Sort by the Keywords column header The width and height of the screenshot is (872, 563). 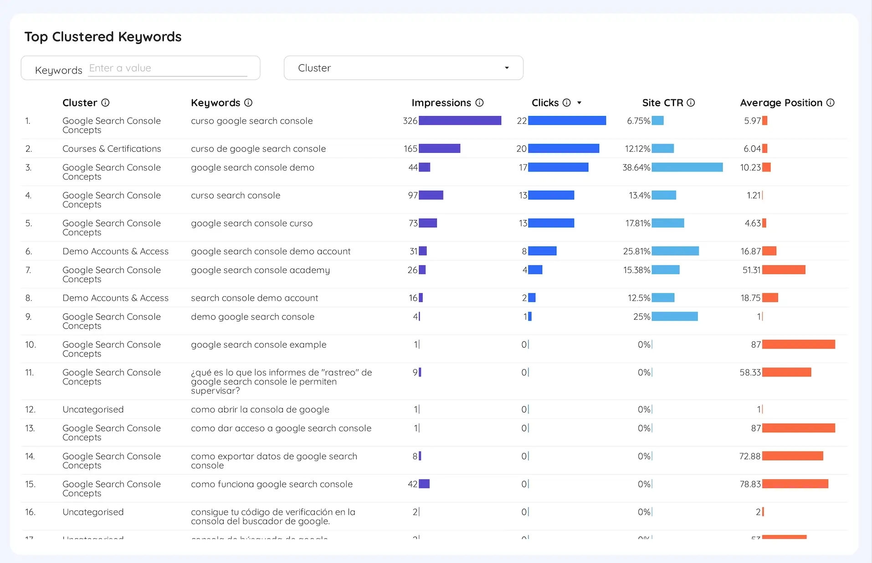215,103
